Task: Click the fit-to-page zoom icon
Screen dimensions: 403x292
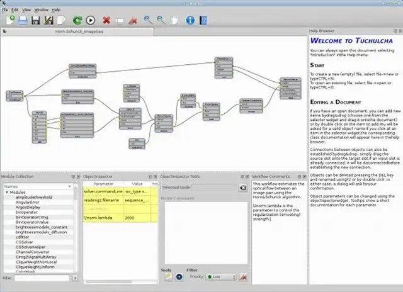Action: [x=174, y=20]
